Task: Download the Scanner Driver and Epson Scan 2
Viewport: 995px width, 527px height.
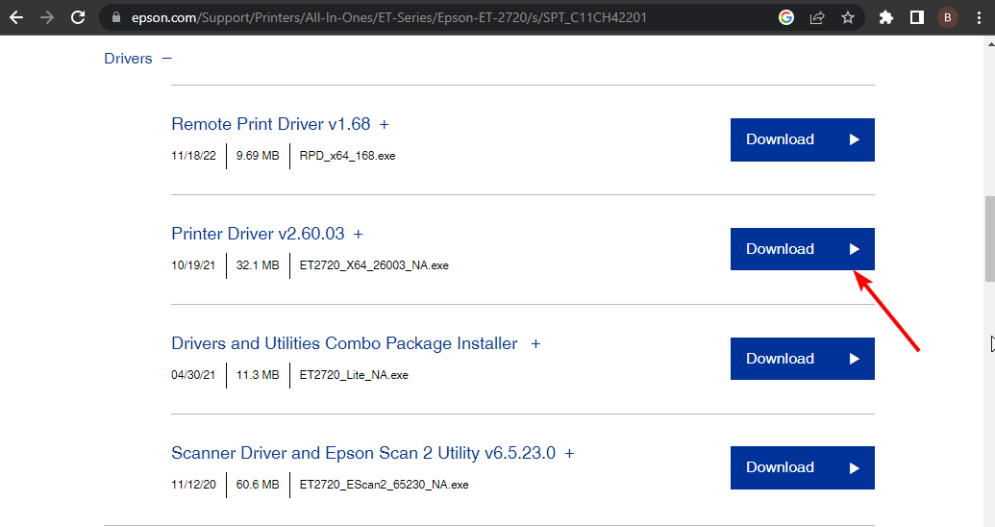Action: 802,468
